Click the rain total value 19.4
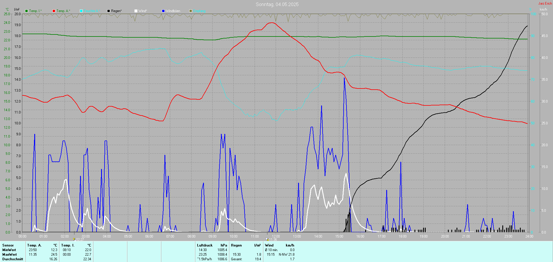 pyautogui.click(x=258, y=259)
